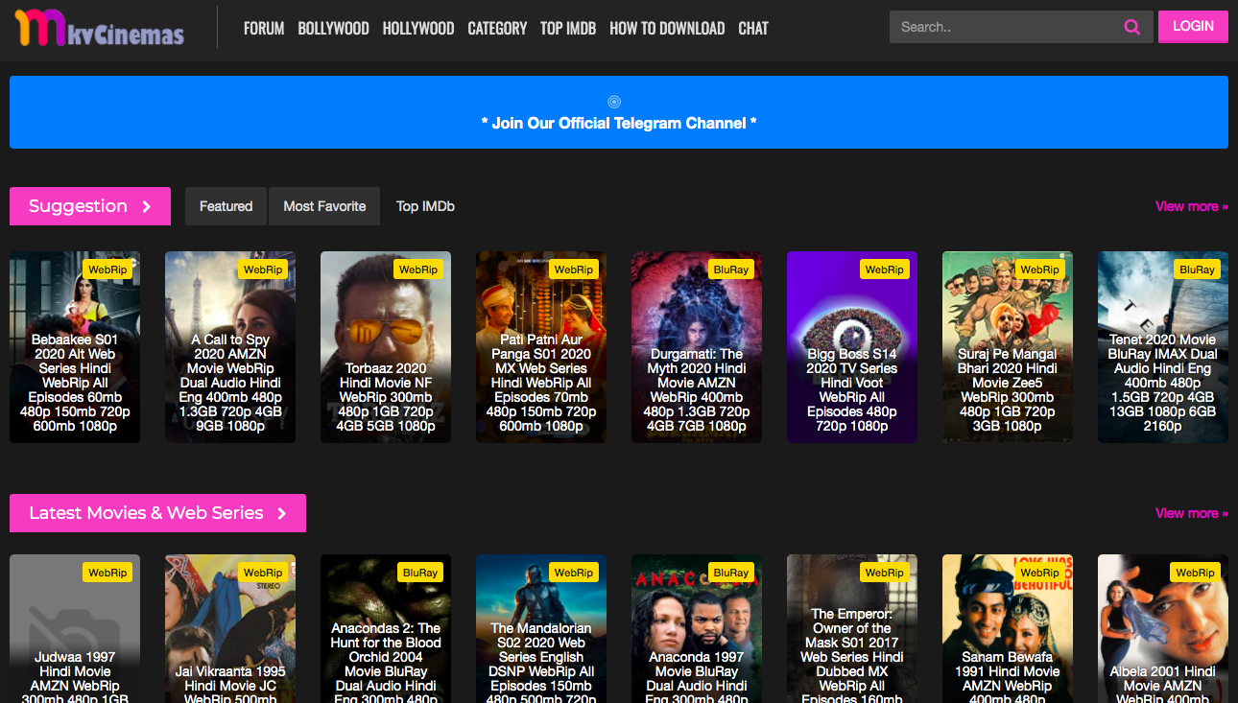Select the Featured tab
The image size is (1238, 703).
(226, 206)
